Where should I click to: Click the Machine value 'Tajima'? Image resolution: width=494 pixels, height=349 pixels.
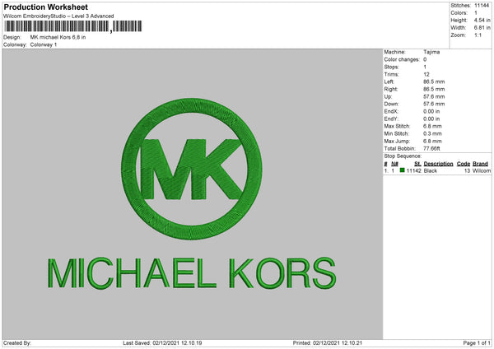coord(431,52)
